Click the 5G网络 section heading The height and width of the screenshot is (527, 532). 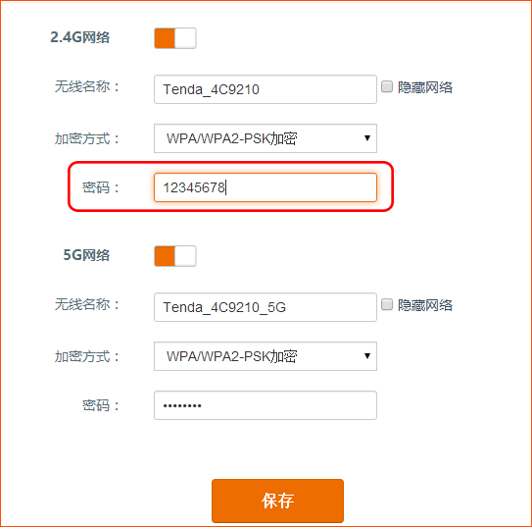pos(86,255)
